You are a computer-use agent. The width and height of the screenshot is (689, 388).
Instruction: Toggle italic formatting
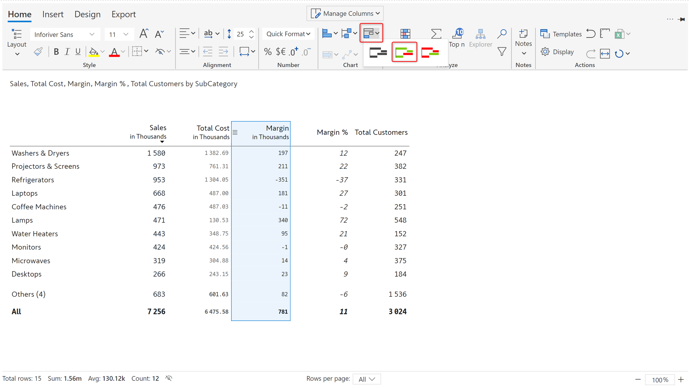click(67, 52)
